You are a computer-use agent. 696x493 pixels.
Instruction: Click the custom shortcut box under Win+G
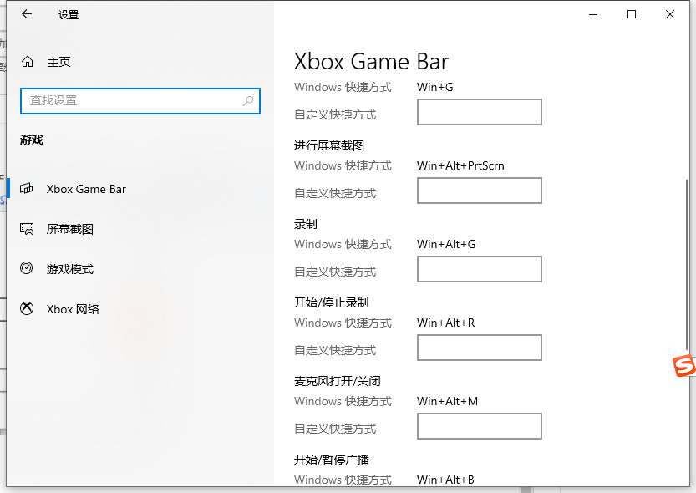coord(479,112)
